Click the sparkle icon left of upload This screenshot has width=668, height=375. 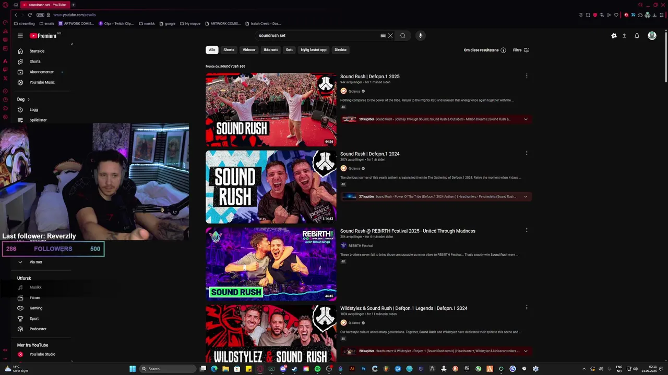[x=614, y=35]
